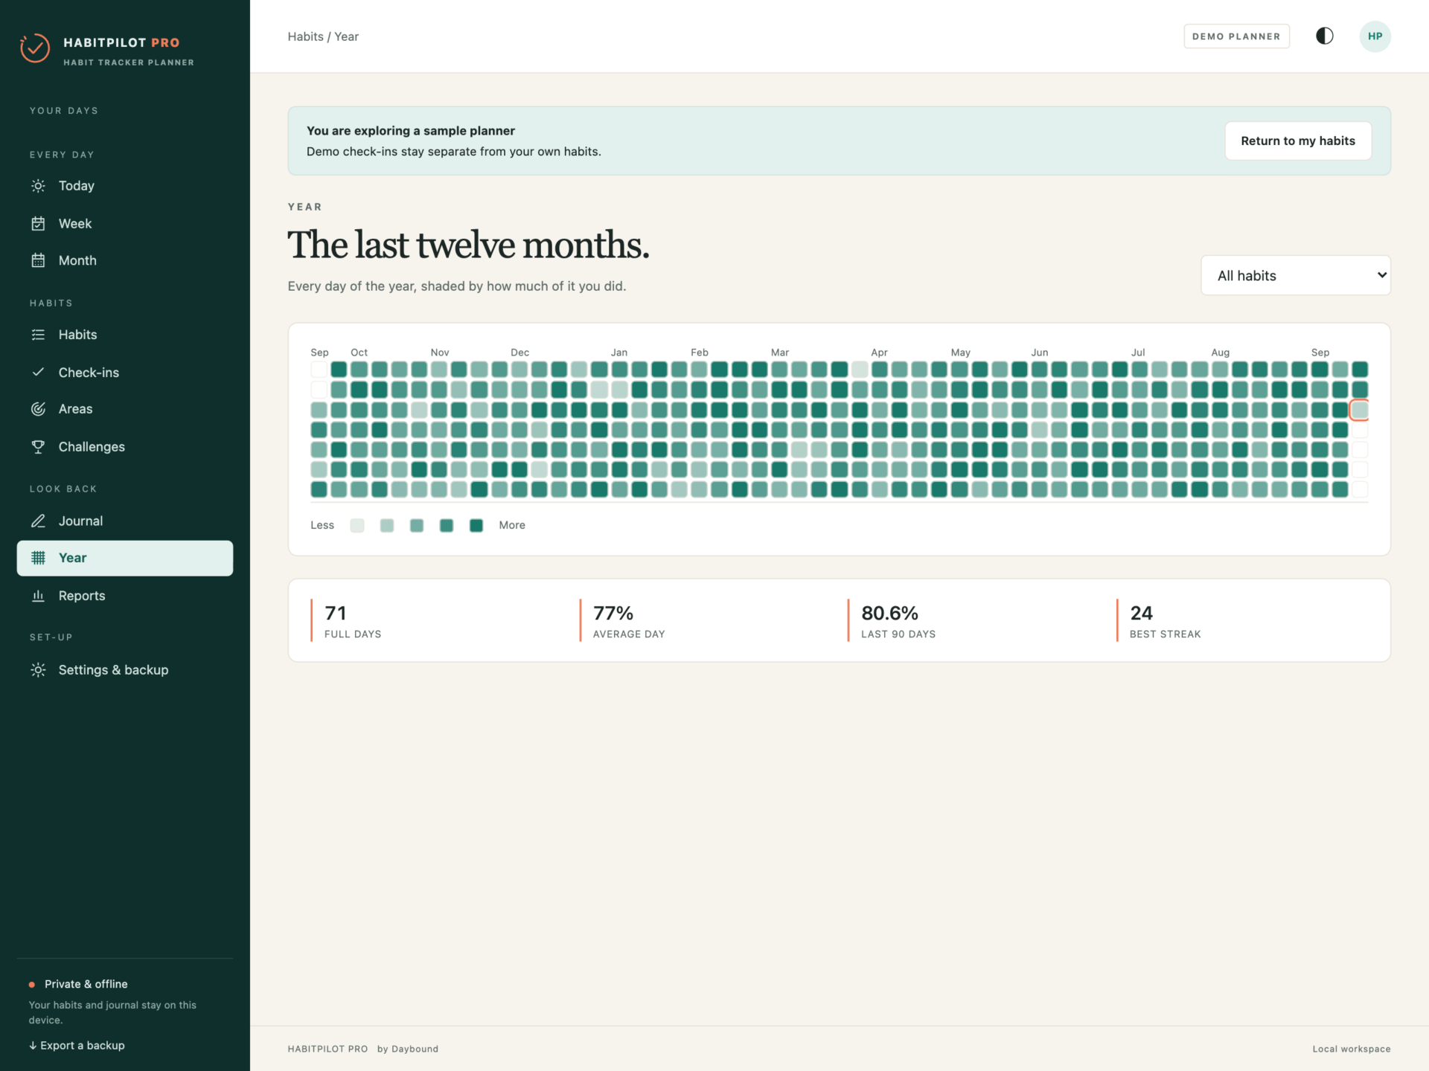
Task: Click the trophy icon beside Challenges
Action: pos(38,446)
